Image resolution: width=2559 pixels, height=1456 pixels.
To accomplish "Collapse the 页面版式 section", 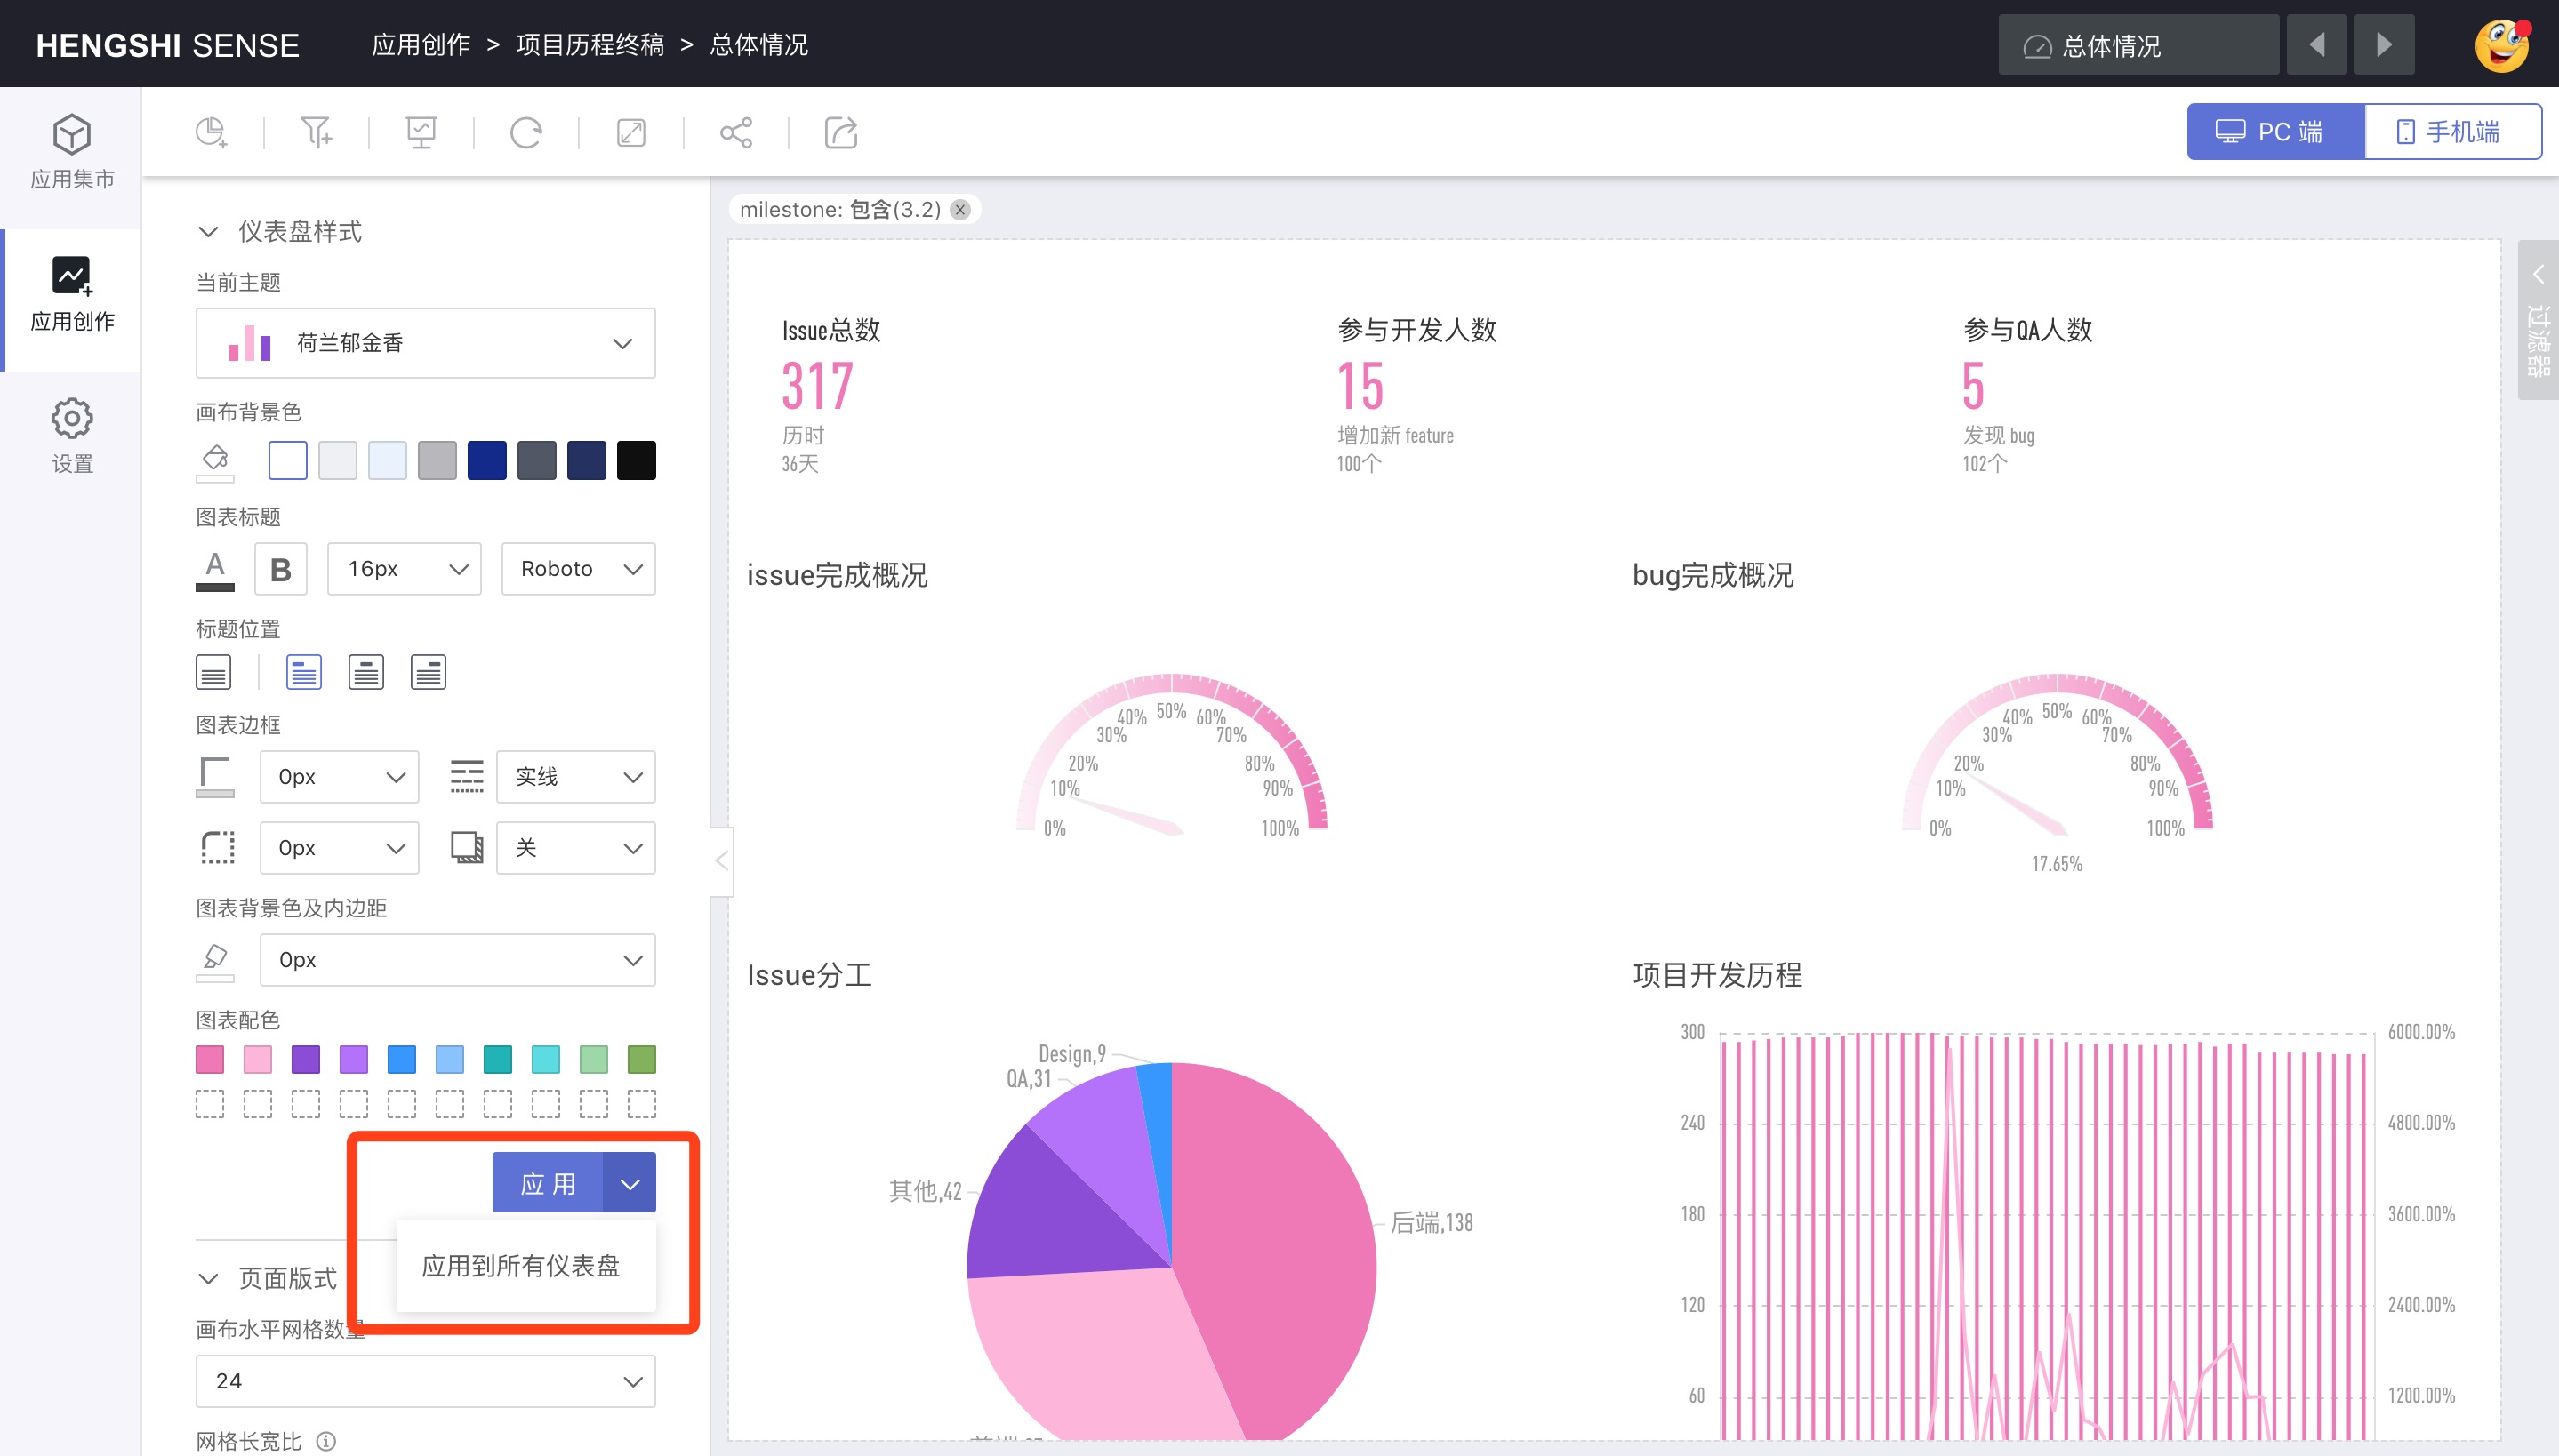I will point(208,1278).
